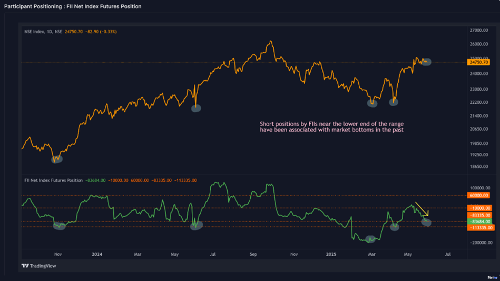
Task: Click the grey ellipse at lowest FII position near Mar 2025
Action: pyautogui.click(x=370, y=239)
